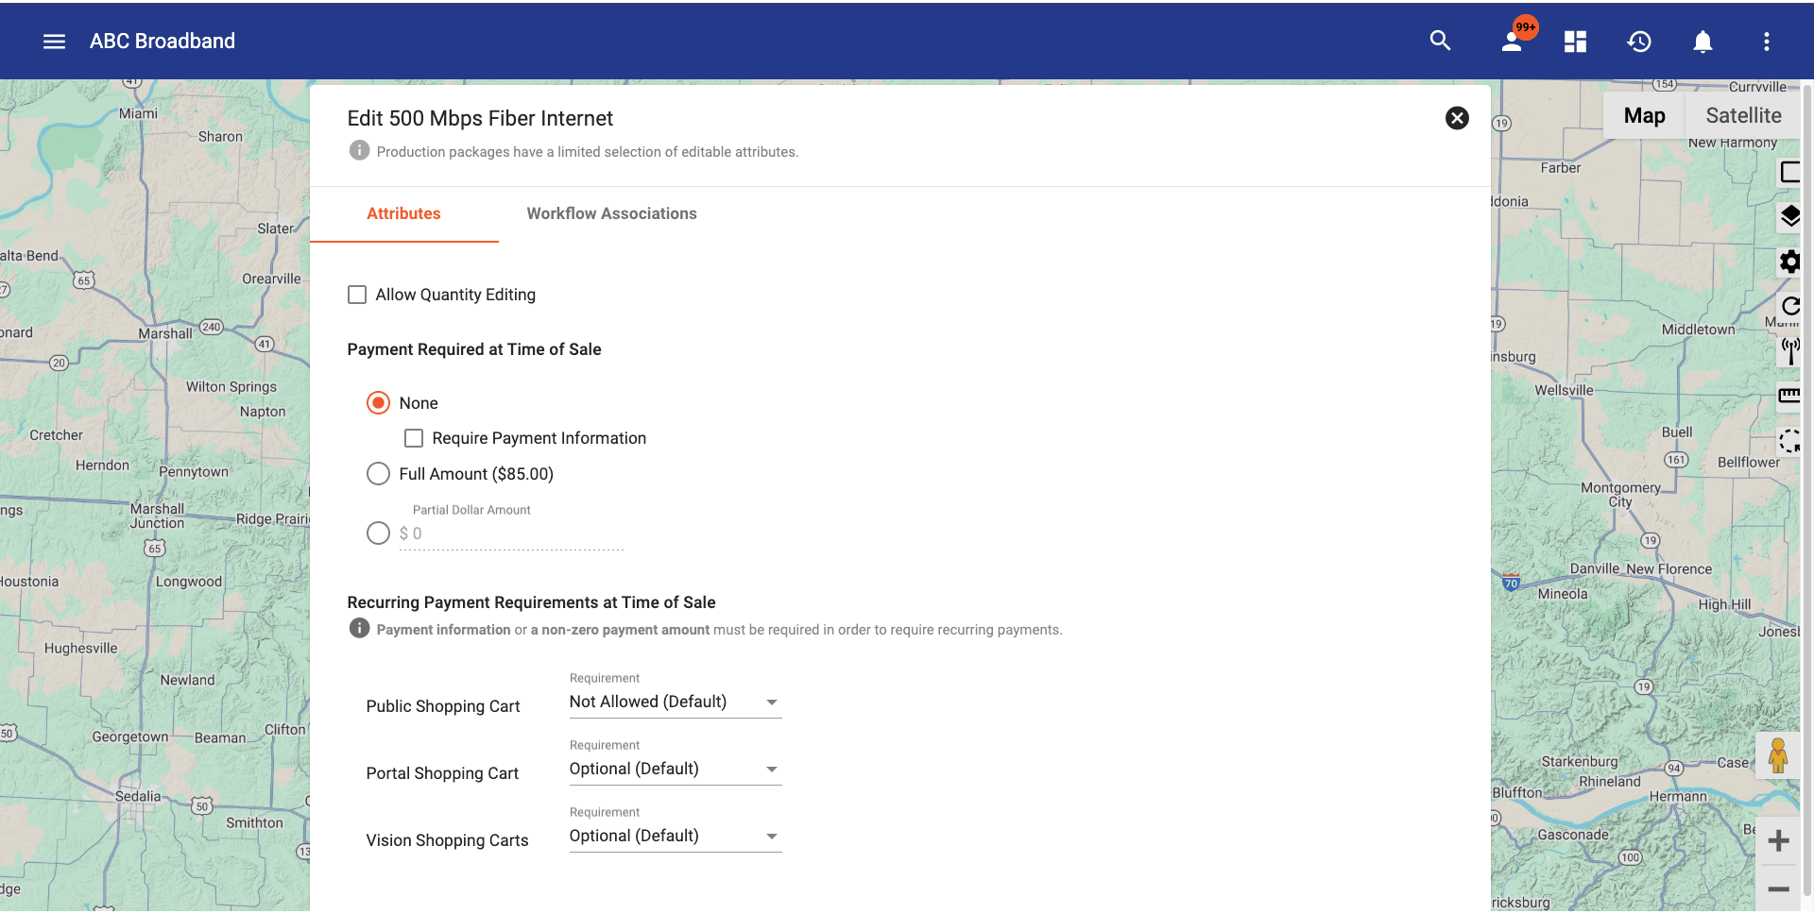Switch map to Satellite view
1814x914 pixels.
(x=1743, y=115)
